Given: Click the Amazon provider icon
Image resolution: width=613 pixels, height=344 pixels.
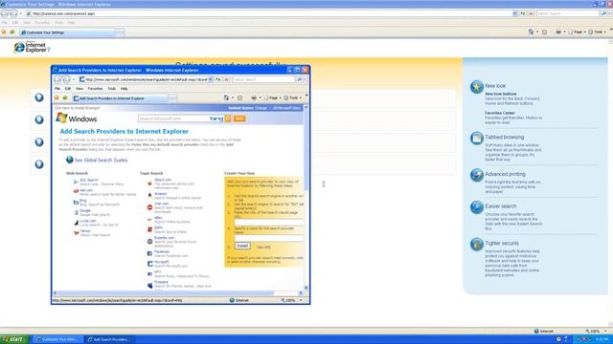Looking at the screenshot, I should [x=149, y=195].
